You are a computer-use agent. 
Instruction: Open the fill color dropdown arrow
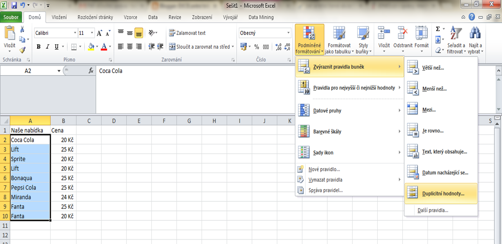97,47
